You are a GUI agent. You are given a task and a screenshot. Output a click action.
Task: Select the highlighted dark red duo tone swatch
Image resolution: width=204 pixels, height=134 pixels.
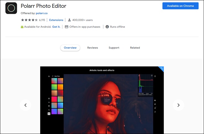[60, 93]
